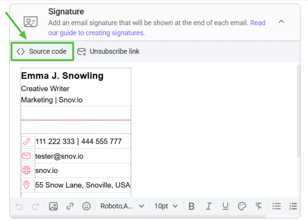Open the 10pt font size dropdown

tap(166, 206)
